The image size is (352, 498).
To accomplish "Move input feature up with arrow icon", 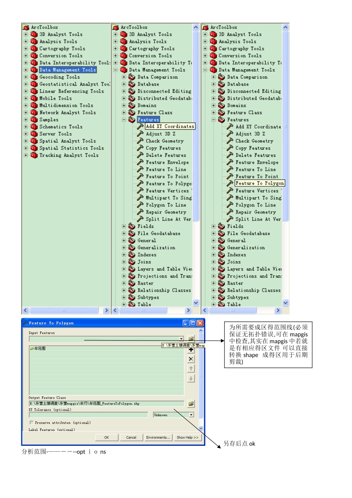I will click(191, 368).
